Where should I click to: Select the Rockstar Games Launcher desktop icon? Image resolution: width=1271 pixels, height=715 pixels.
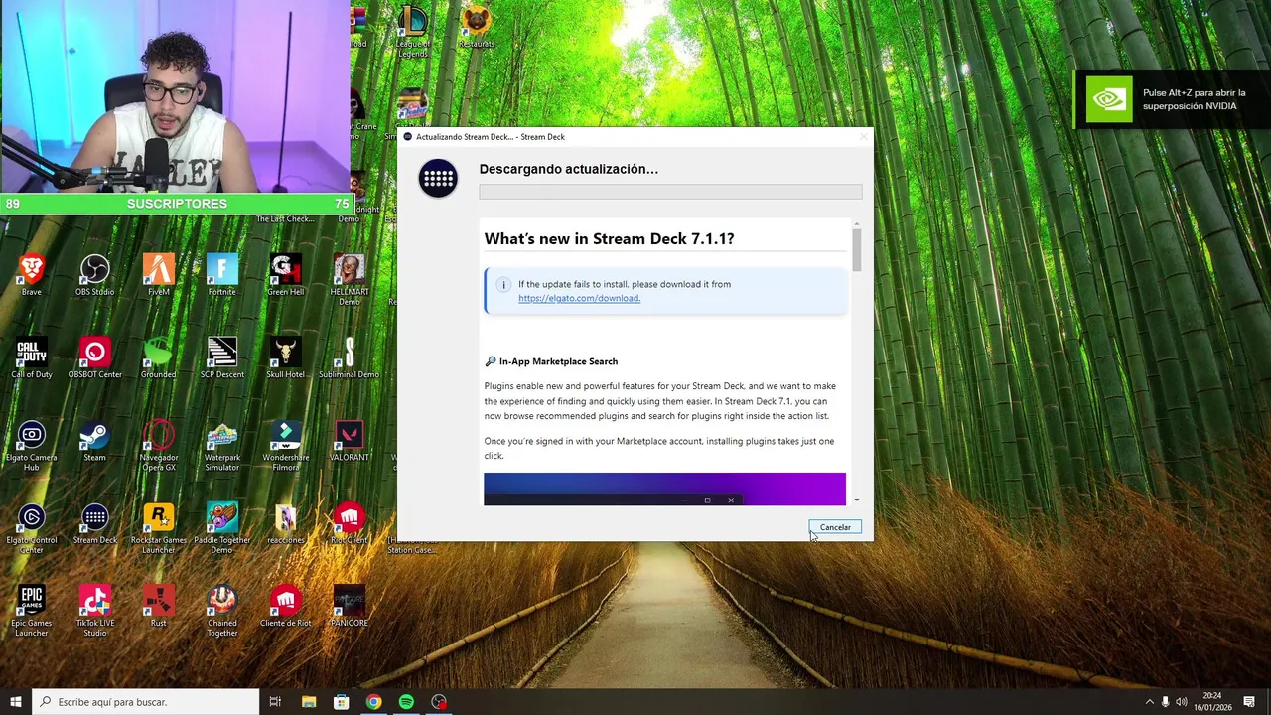click(x=159, y=527)
